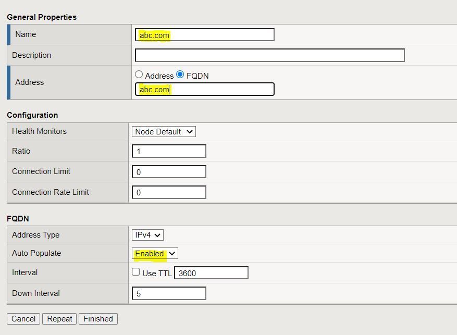Open the Address Type IPv4 dropdown
Image resolution: width=457 pixels, height=335 pixels.
pyautogui.click(x=148, y=235)
